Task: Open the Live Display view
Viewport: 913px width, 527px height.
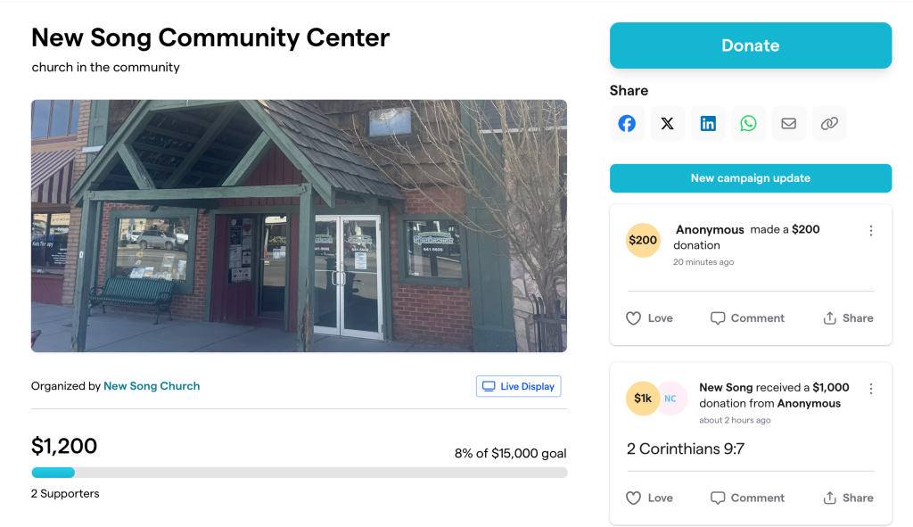Action: [x=518, y=386]
